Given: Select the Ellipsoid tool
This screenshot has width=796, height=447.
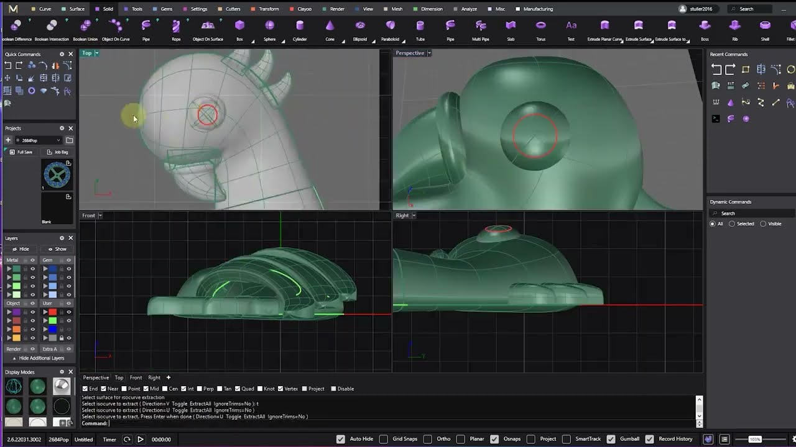Looking at the screenshot, I should (x=360, y=30).
